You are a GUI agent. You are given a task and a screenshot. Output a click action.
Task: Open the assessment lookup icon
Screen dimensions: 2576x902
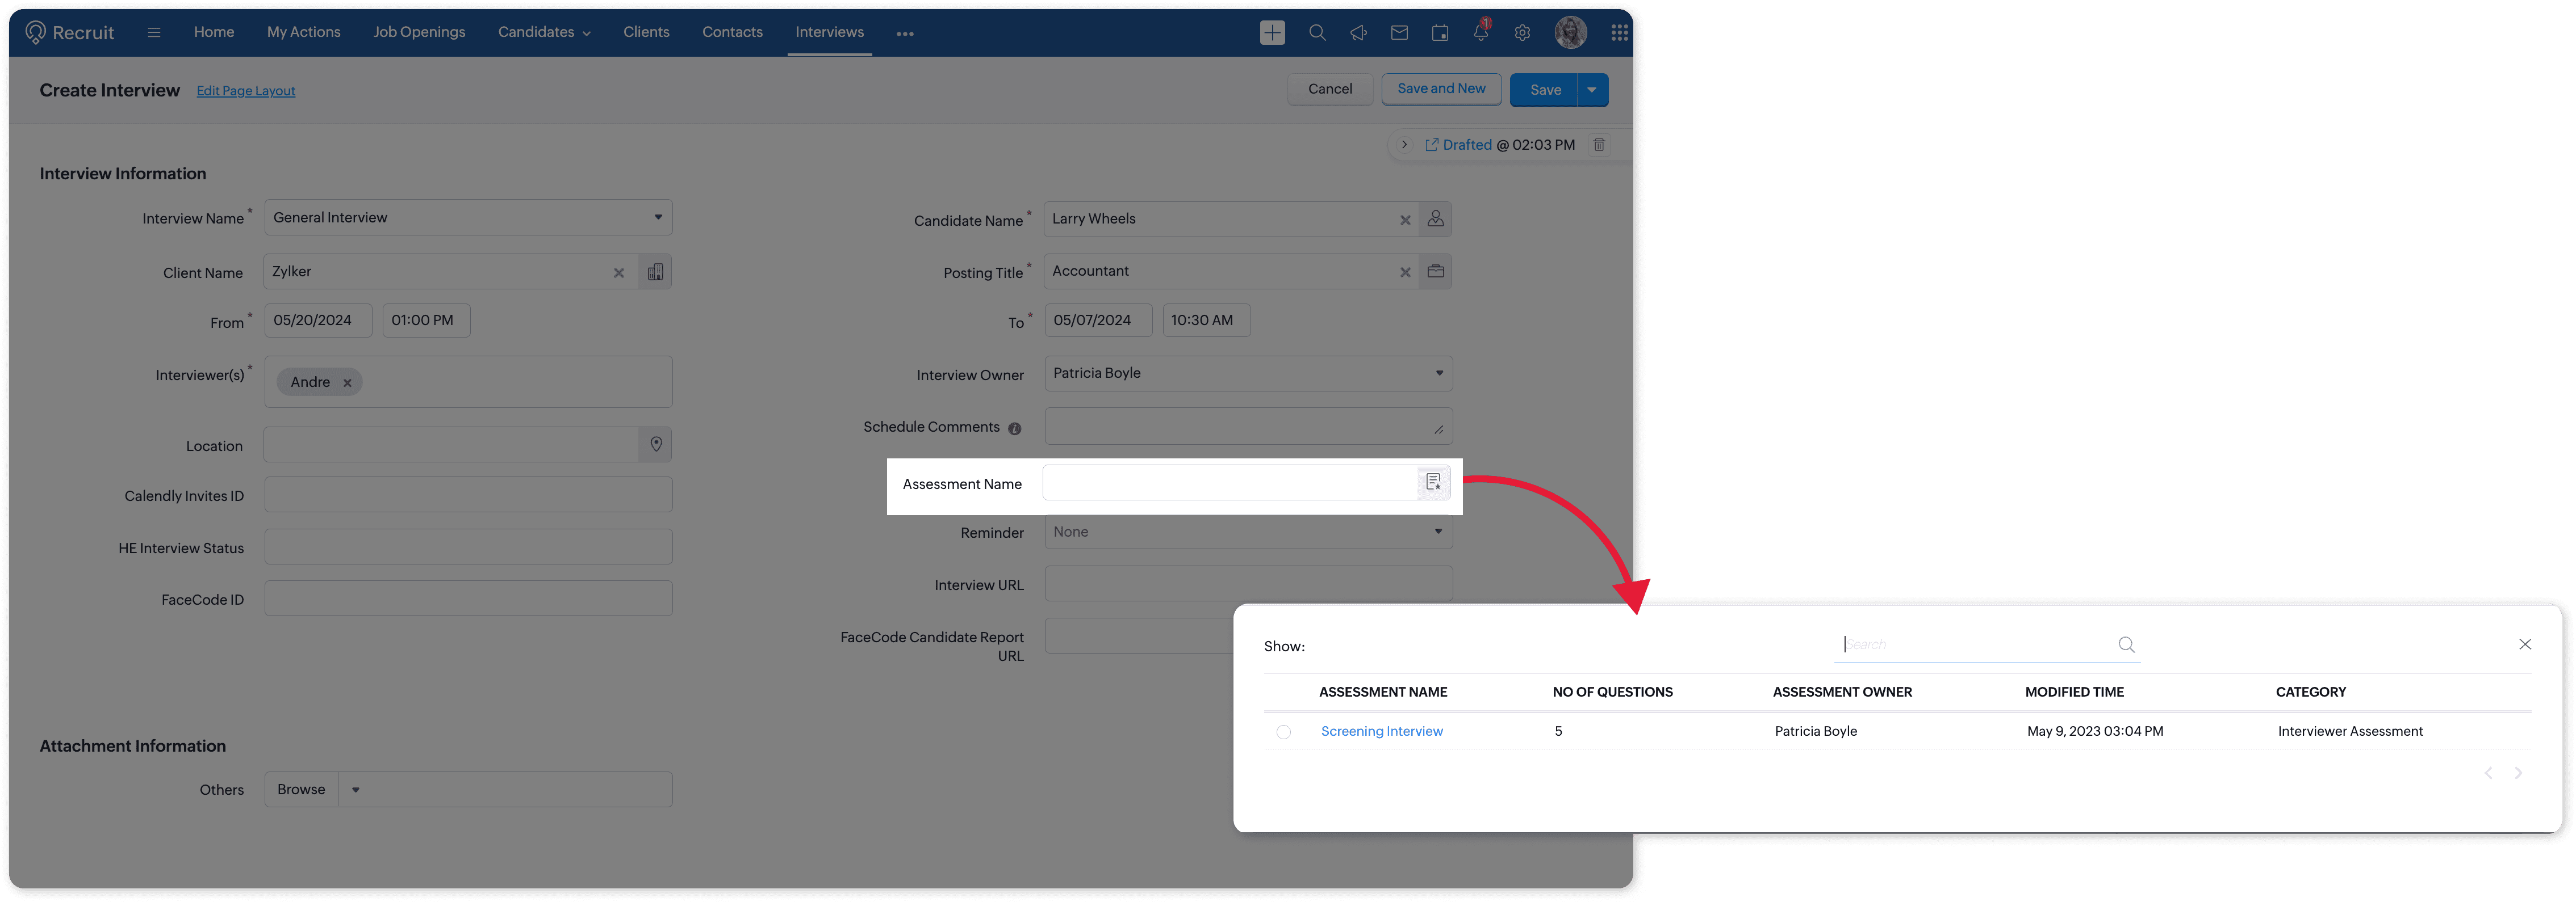1433,482
